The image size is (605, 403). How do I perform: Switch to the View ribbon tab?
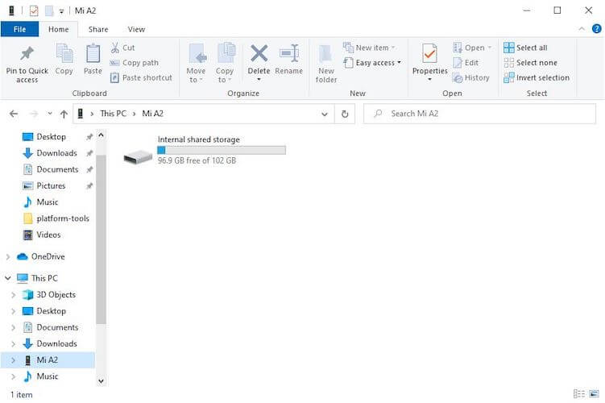point(136,29)
